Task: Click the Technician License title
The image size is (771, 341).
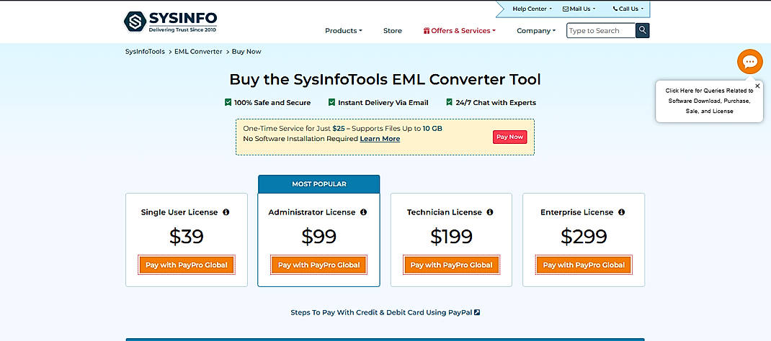Action: (x=444, y=212)
